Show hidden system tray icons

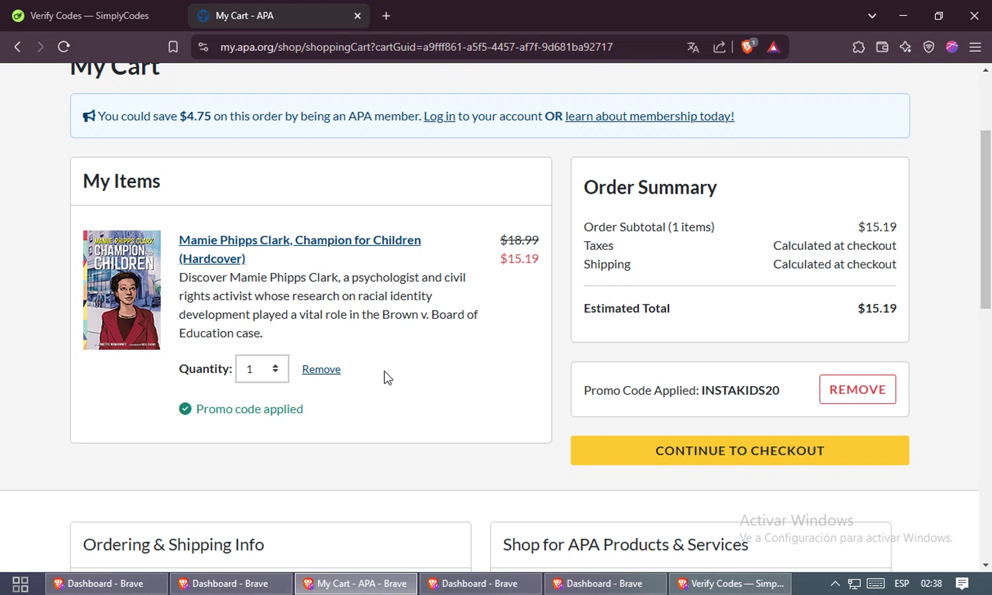tap(835, 584)
